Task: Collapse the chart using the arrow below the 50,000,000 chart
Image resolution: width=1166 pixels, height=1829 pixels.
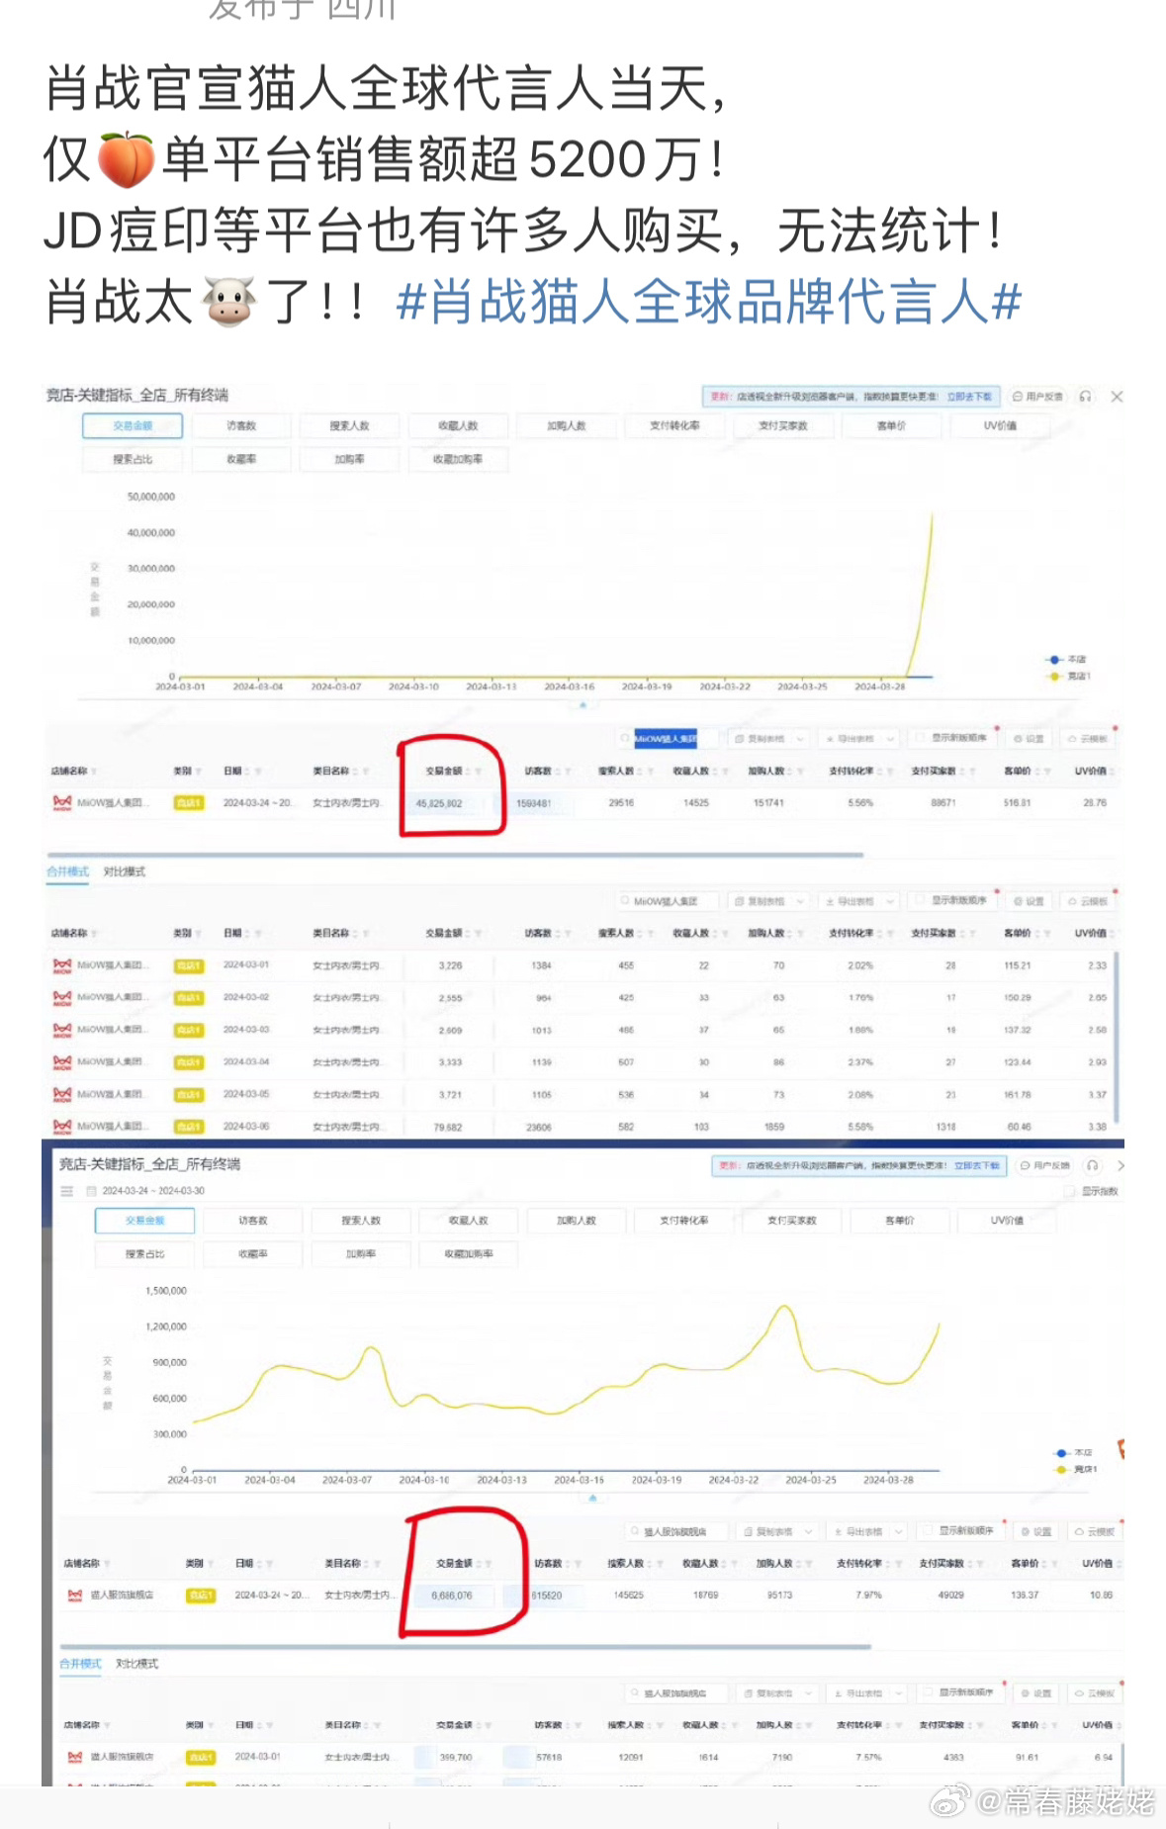Action: point(583,705)
